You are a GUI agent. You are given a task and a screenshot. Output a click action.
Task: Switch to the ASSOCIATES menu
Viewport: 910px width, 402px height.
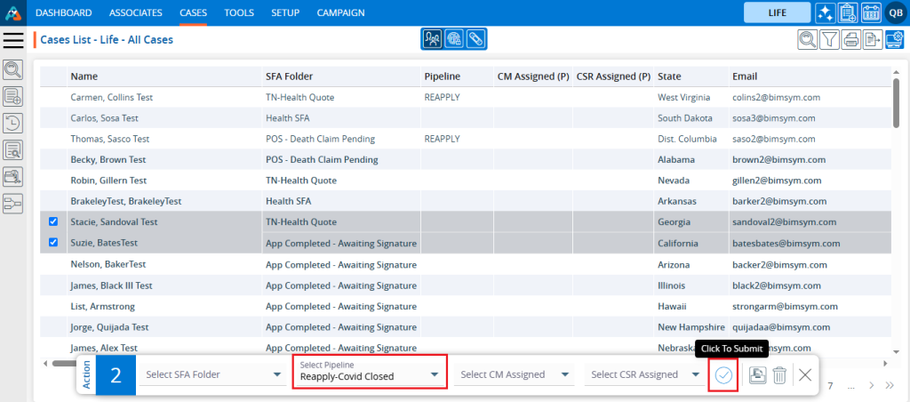(136, 12)
